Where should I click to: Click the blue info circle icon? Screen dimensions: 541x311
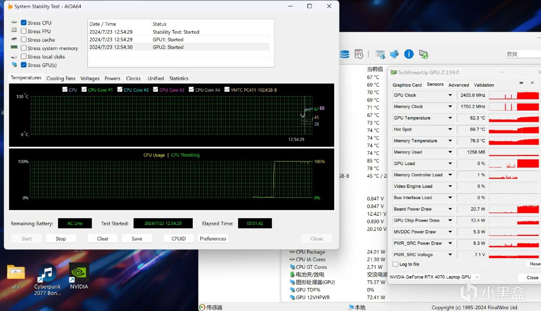point(409,54)
